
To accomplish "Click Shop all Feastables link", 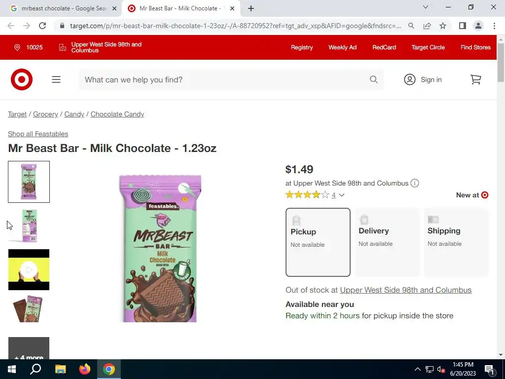I will click(38, 134).
